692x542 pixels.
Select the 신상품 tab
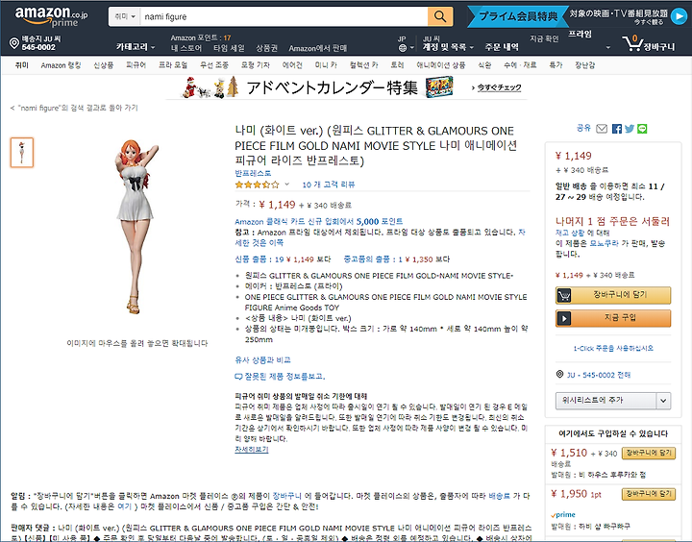pyautogui.click(x=103, y=65)
